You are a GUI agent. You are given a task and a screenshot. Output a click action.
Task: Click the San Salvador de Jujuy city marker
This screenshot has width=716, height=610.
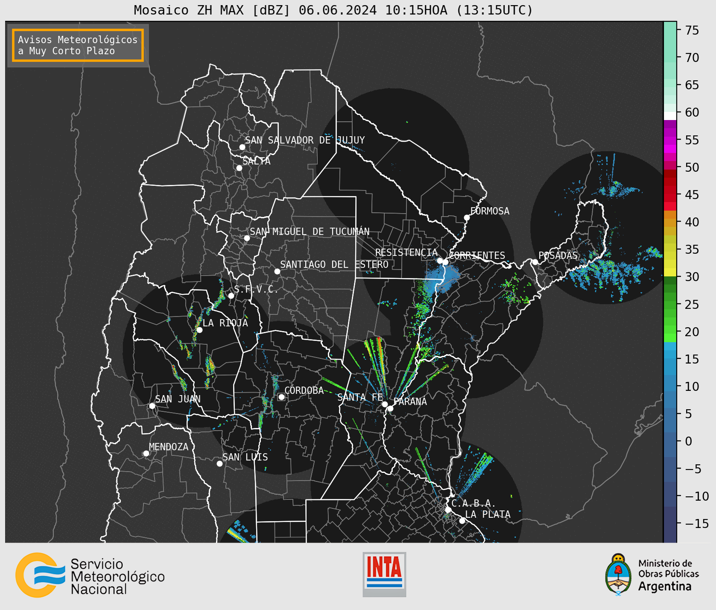[242, 147]
